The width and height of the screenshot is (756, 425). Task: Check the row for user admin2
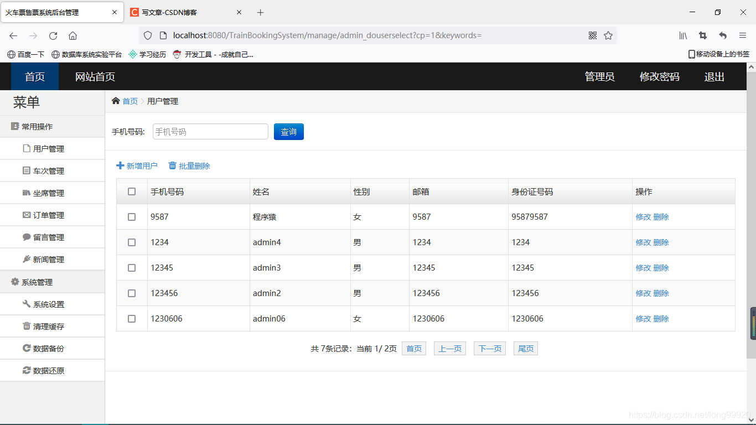[132, 293]
